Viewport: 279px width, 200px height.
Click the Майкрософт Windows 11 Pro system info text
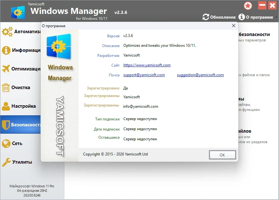(32, 186)
